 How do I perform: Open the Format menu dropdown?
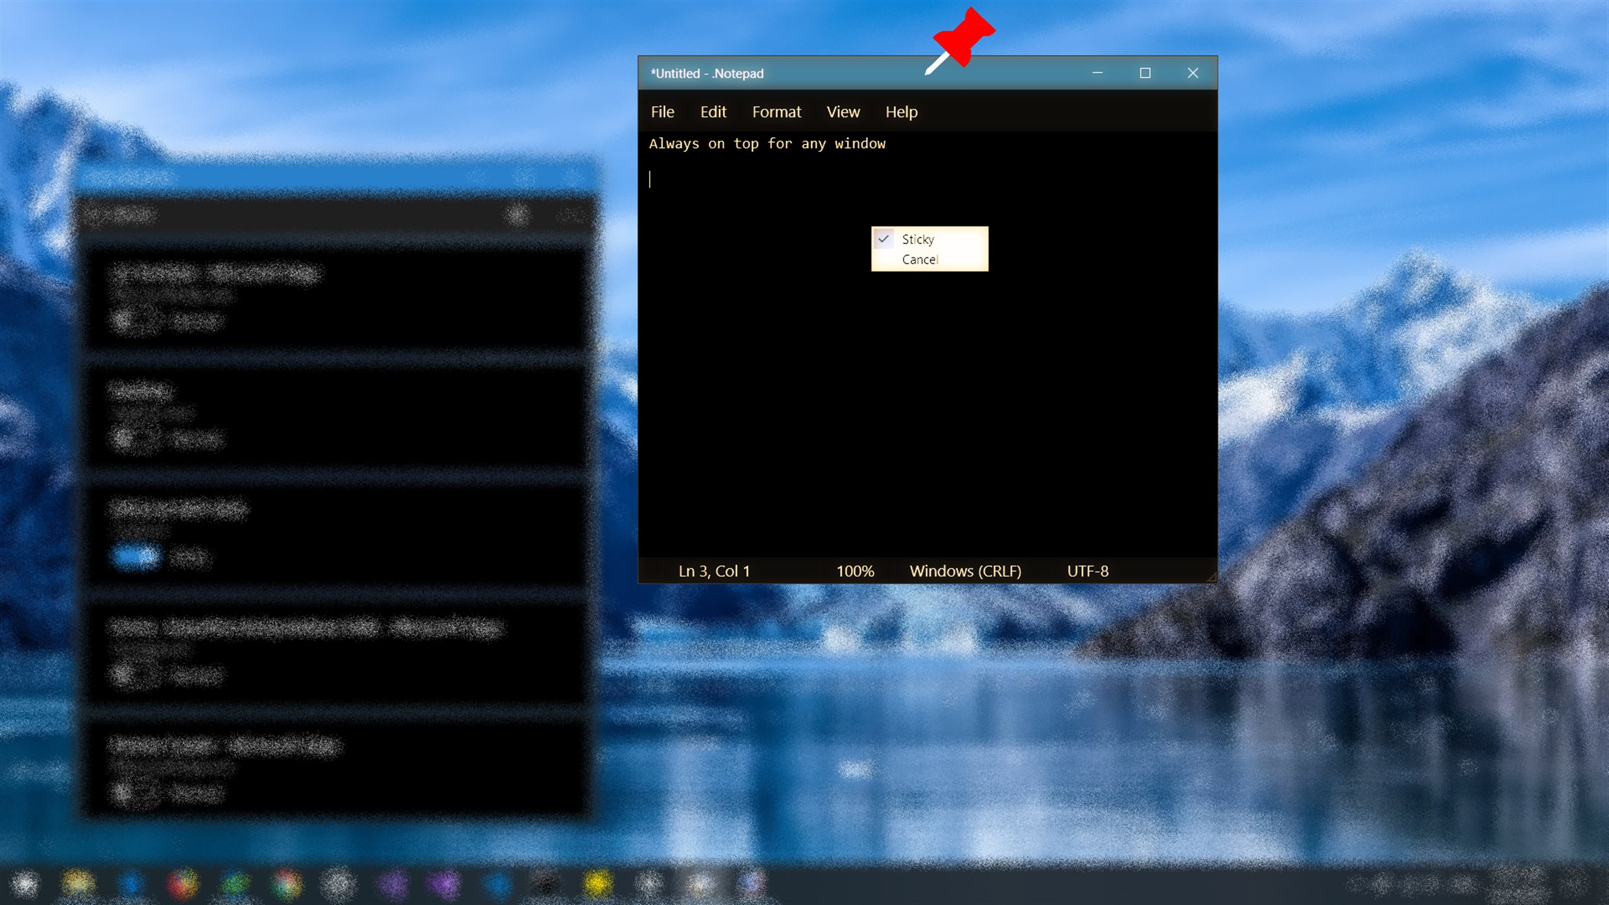click(776, 112)
